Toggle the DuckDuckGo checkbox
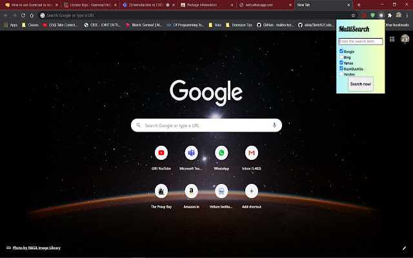 click(341, 68)
